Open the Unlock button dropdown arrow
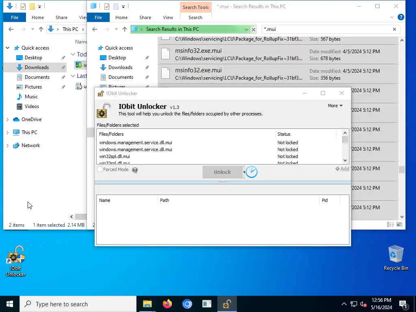The image size is (416, 312). (x=244, y=172)
